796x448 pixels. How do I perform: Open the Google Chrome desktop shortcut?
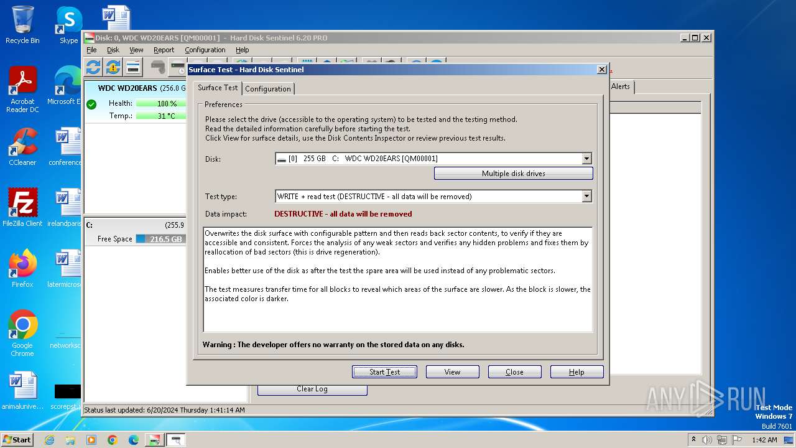[x=22, y=333]
